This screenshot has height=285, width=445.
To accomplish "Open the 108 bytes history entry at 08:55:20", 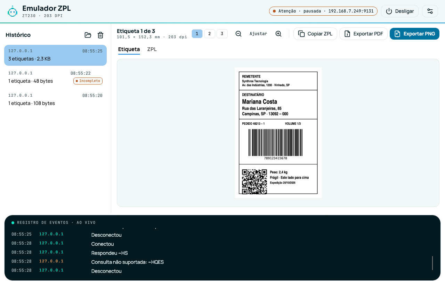I will (x=55, y=99).
